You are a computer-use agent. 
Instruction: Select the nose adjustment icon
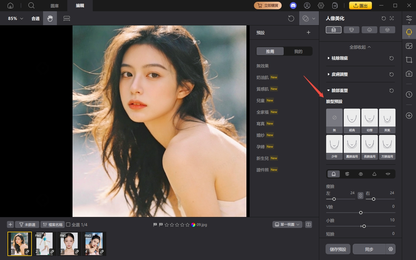[x=374, y=174]
